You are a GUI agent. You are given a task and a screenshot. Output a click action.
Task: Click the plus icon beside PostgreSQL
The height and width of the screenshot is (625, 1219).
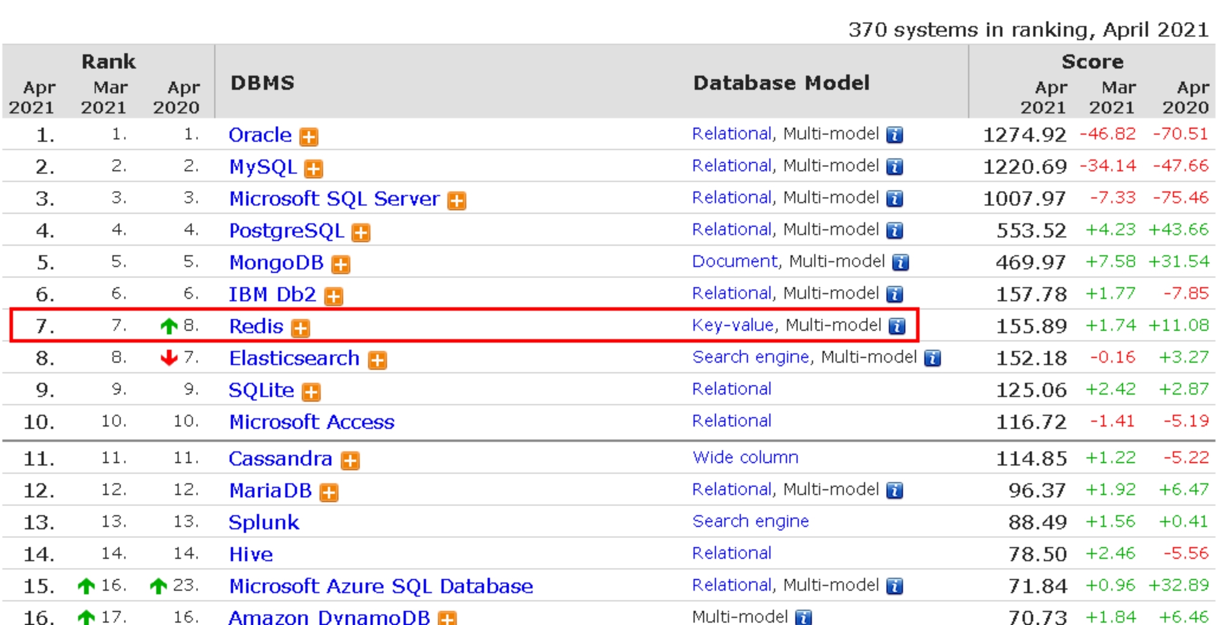coord(361,233)
